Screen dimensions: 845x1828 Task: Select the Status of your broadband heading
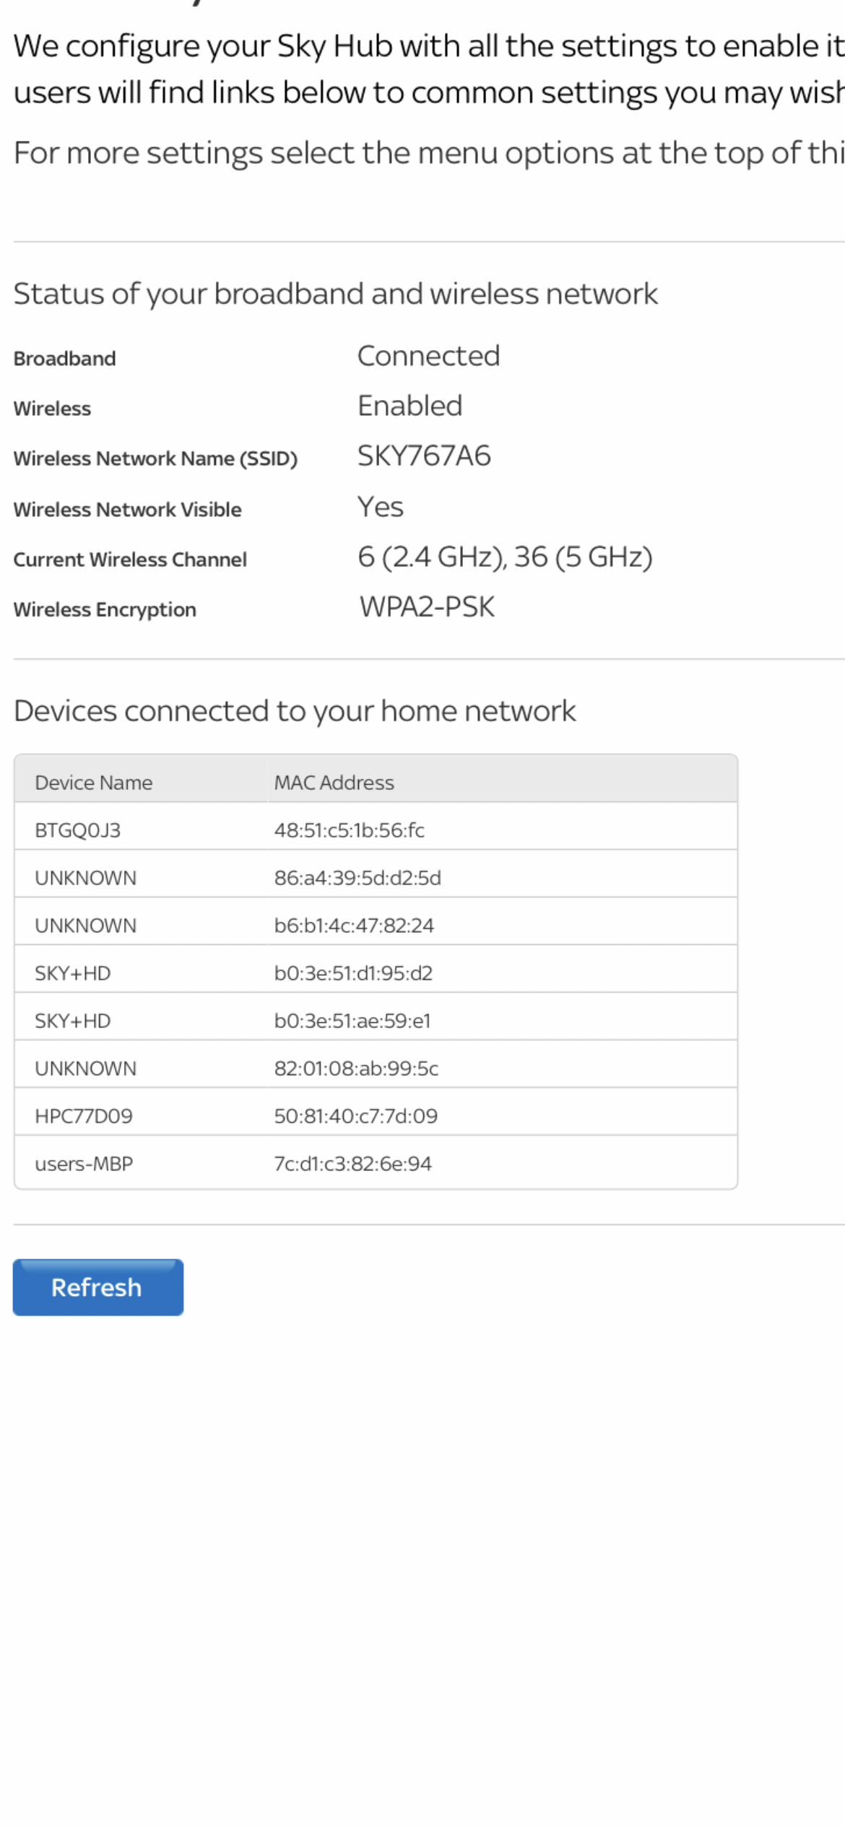click(x=337, y=293)
